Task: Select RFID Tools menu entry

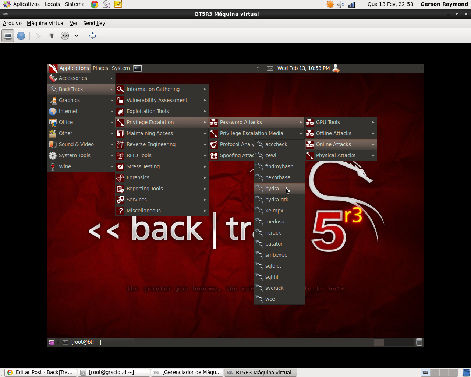Action: (162, 155)
